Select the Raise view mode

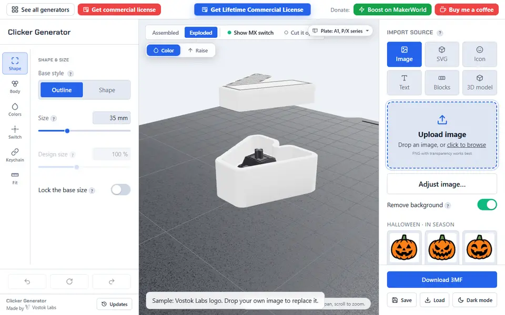click(x=198, y=50)
